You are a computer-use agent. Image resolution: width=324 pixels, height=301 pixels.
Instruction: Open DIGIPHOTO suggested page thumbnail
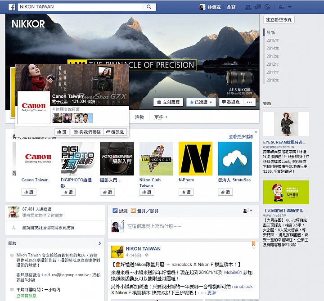[x=78, y=158]
